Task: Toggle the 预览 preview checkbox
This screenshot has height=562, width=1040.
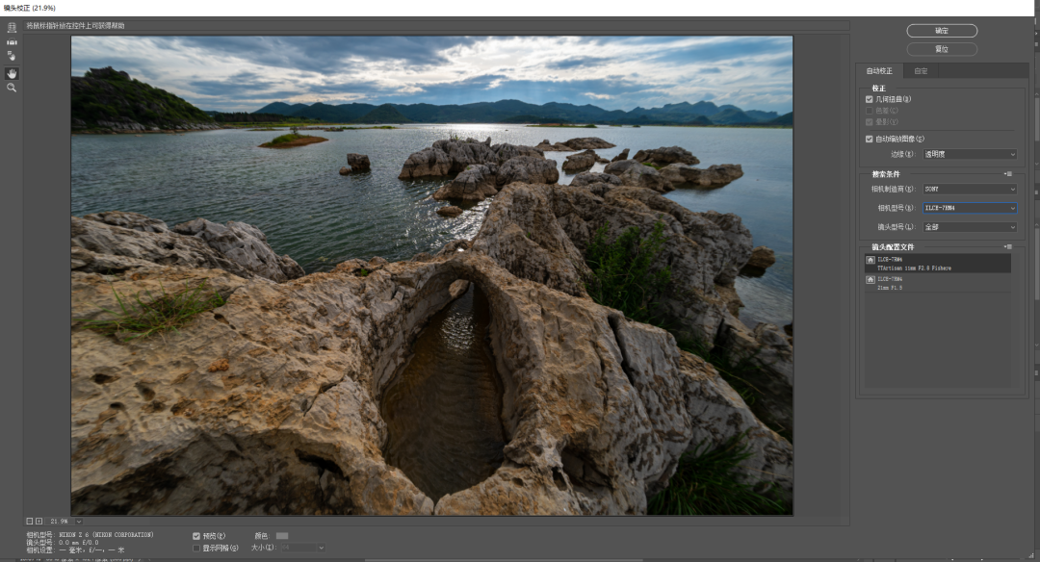Action: (x=196, y=536)
